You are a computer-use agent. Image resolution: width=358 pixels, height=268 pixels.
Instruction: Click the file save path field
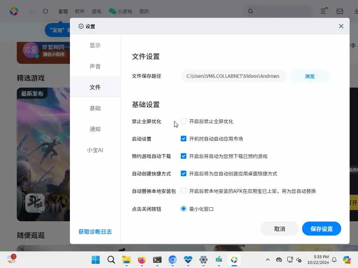pos(233,76)
